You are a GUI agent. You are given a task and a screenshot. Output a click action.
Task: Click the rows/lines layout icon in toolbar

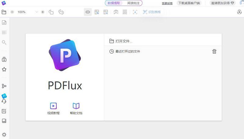[x=125, y=12]
